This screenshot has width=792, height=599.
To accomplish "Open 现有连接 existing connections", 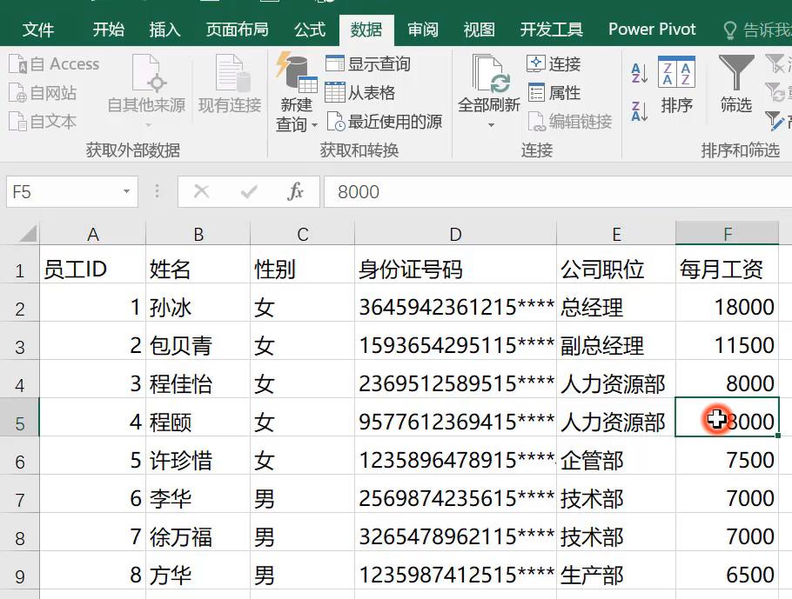I will 230,85.
